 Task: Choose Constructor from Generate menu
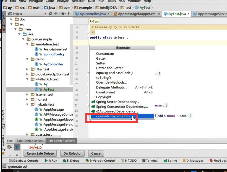pos(122,54)
